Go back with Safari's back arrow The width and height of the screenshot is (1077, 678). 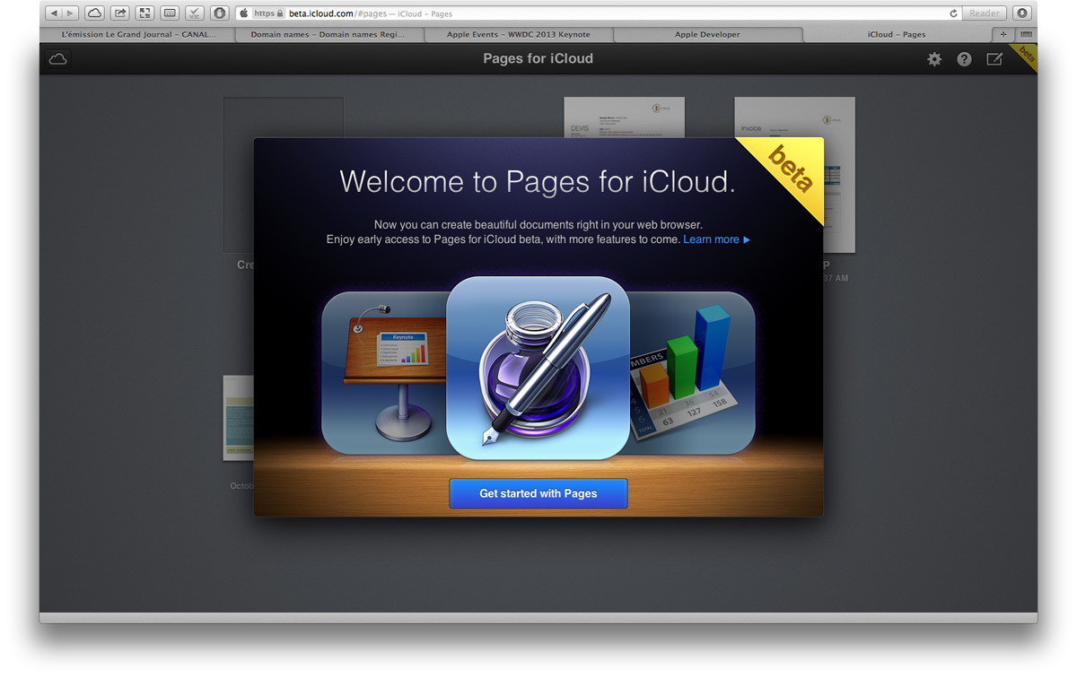53,13
